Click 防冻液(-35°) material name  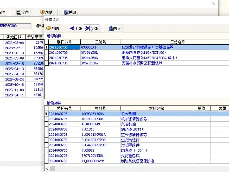[x=134, y=150]
